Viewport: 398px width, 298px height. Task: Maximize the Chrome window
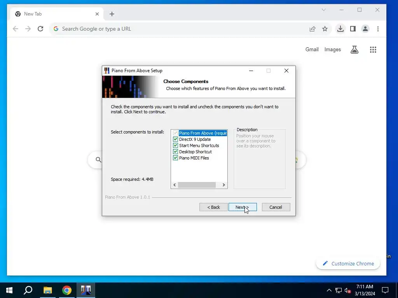click(x=360, y=10)
